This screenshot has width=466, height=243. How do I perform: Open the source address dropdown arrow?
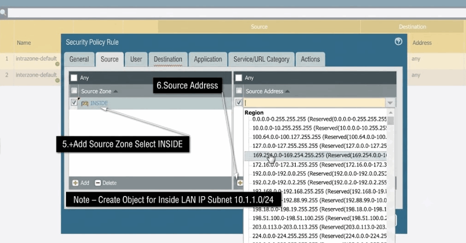[390, 103]
